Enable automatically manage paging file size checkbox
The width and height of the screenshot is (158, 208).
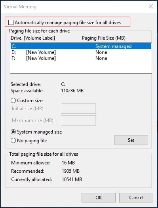click(11, 22)
